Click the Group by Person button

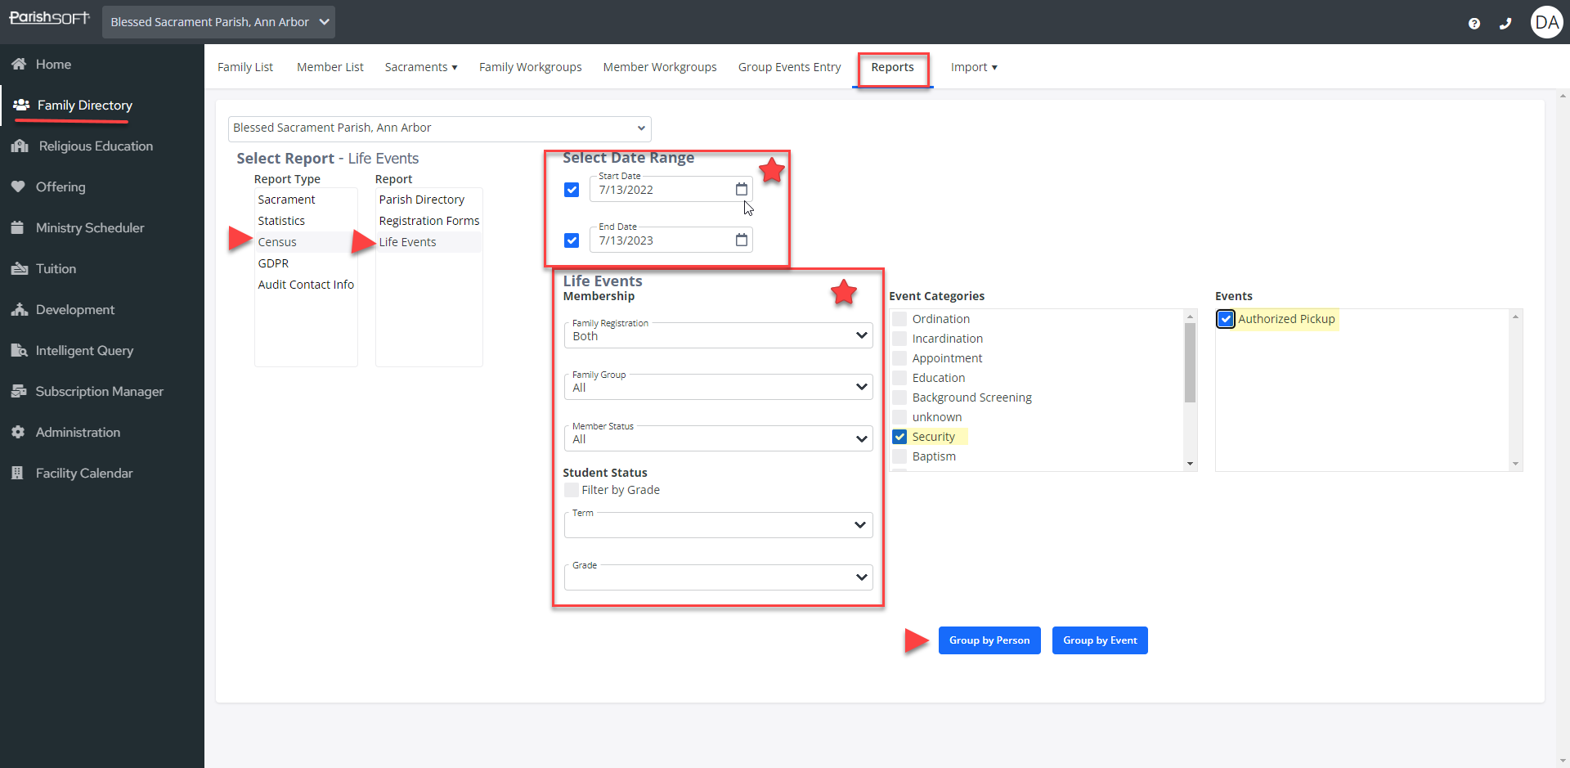(x=989, y=640)
